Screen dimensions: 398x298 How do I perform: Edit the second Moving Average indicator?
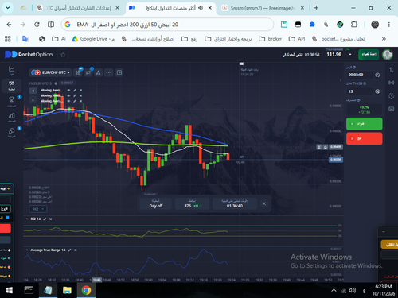[75, 95]
